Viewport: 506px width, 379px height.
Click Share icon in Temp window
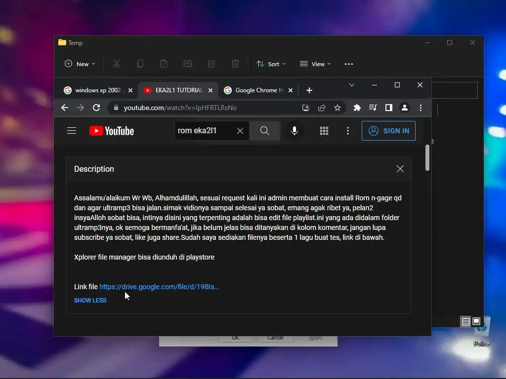[x=211, y=64]
